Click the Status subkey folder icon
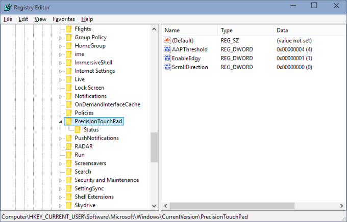 78,129
